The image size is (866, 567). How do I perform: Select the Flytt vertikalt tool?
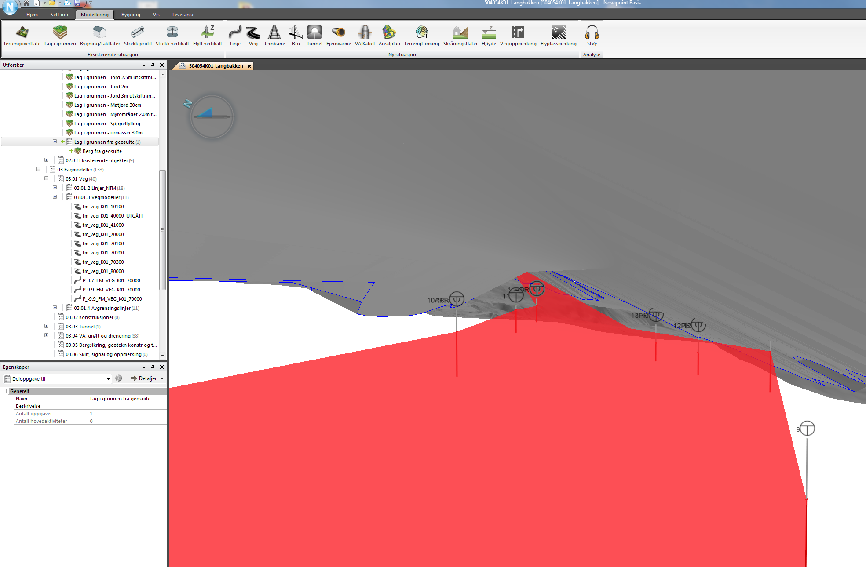208,36
